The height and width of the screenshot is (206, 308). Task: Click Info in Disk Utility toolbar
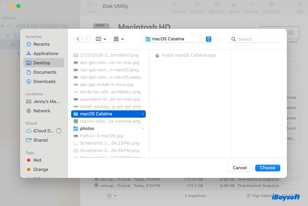[x=300, y=7]
